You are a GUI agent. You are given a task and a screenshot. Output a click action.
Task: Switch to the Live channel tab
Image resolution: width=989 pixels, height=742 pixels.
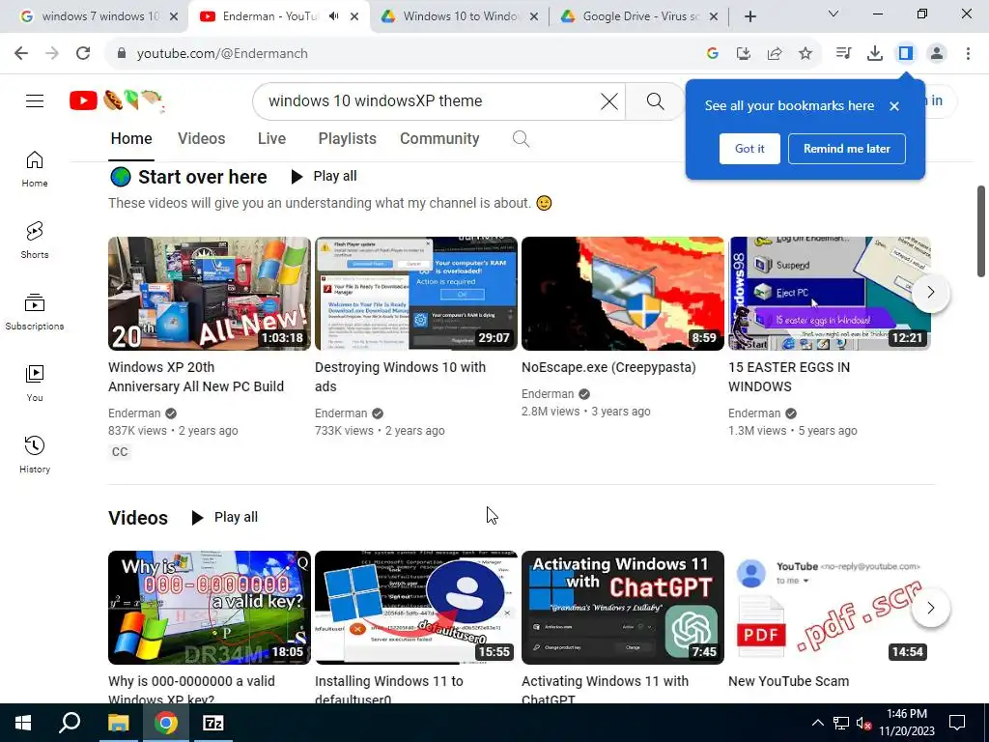[x=271, y=139]
